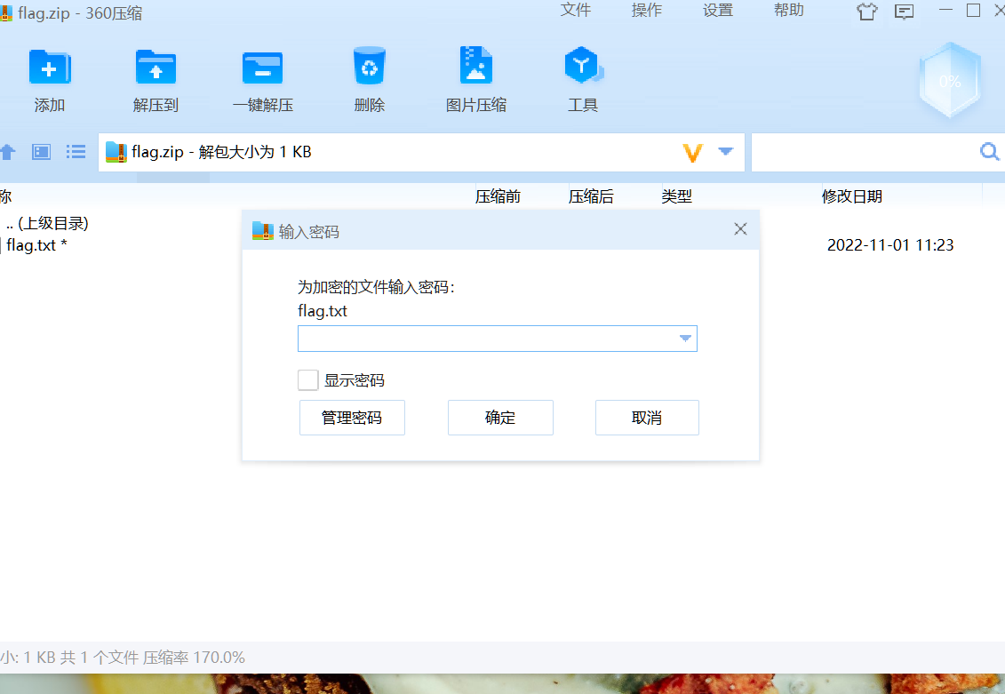Click the 一键解压 one-click extract icon
The image size is (1005, 694).
click(x=262, y=68)
